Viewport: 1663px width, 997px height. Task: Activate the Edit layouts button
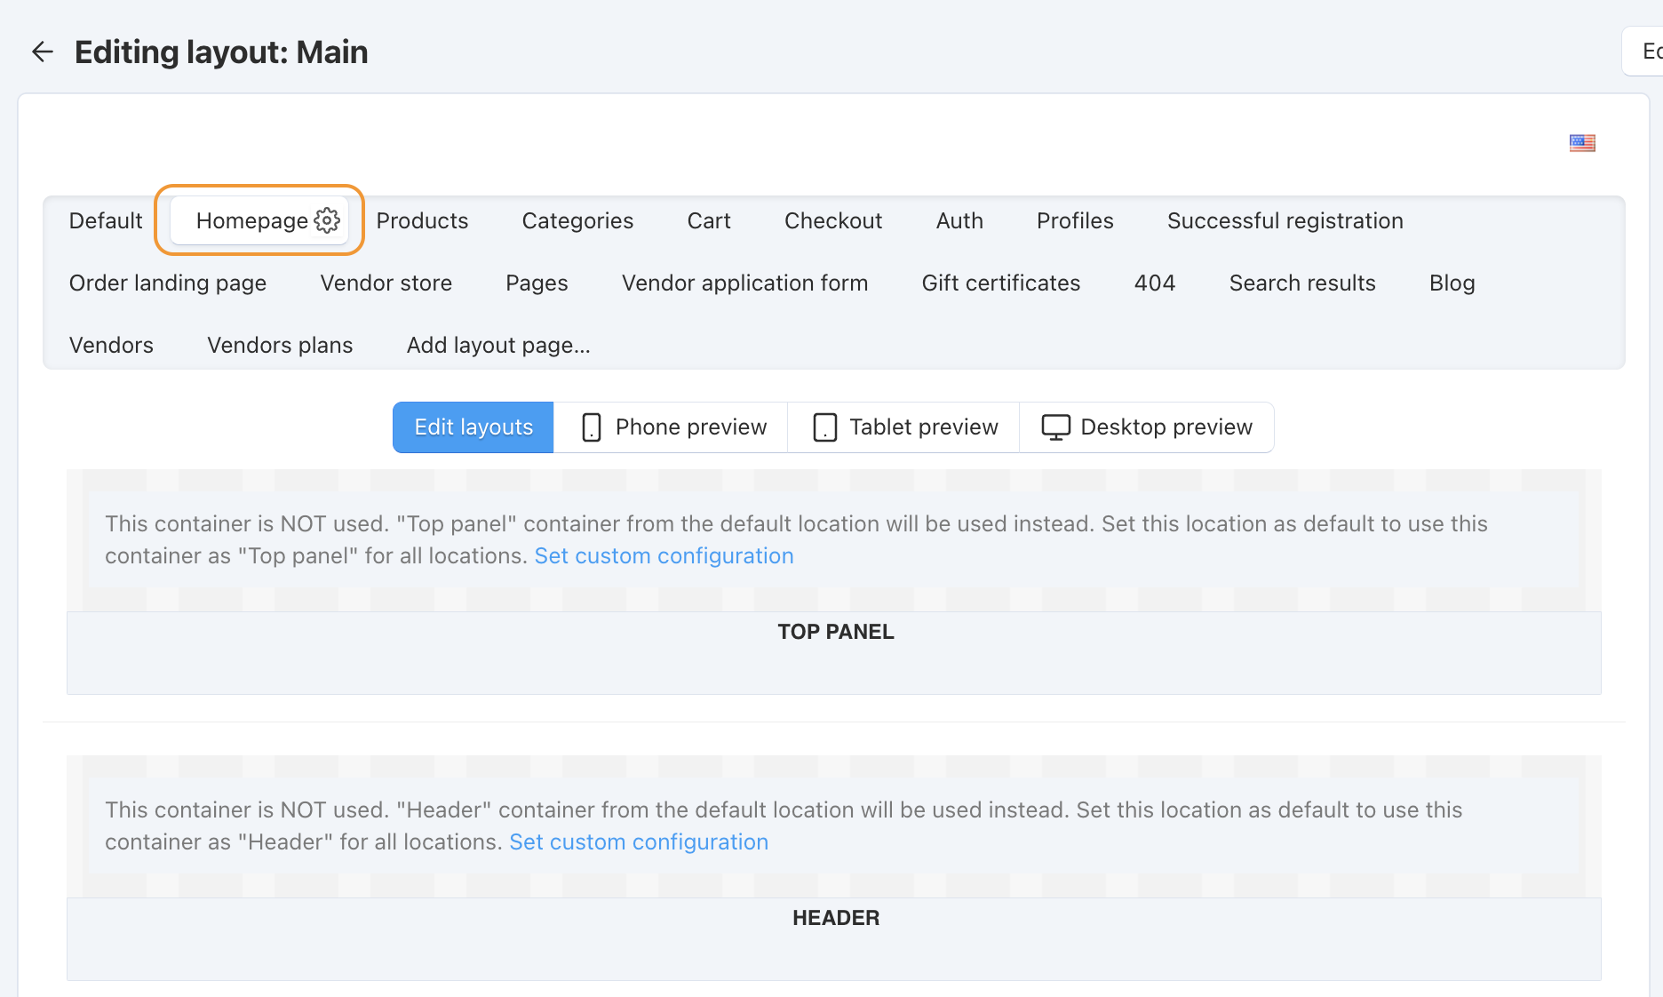coord(473,427)
